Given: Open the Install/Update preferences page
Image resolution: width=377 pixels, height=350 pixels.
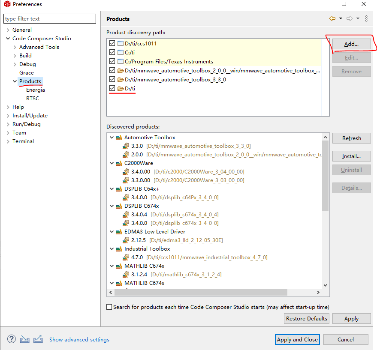Looking at the screenshot, I should 30,116.
